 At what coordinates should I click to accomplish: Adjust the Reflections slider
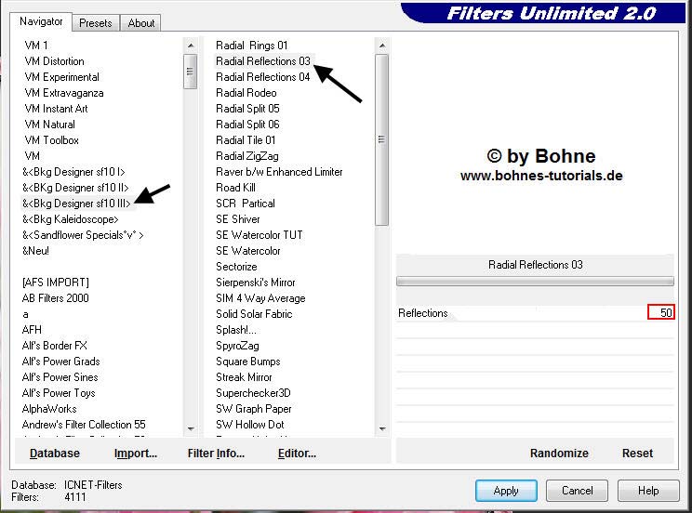coord(547,313)
